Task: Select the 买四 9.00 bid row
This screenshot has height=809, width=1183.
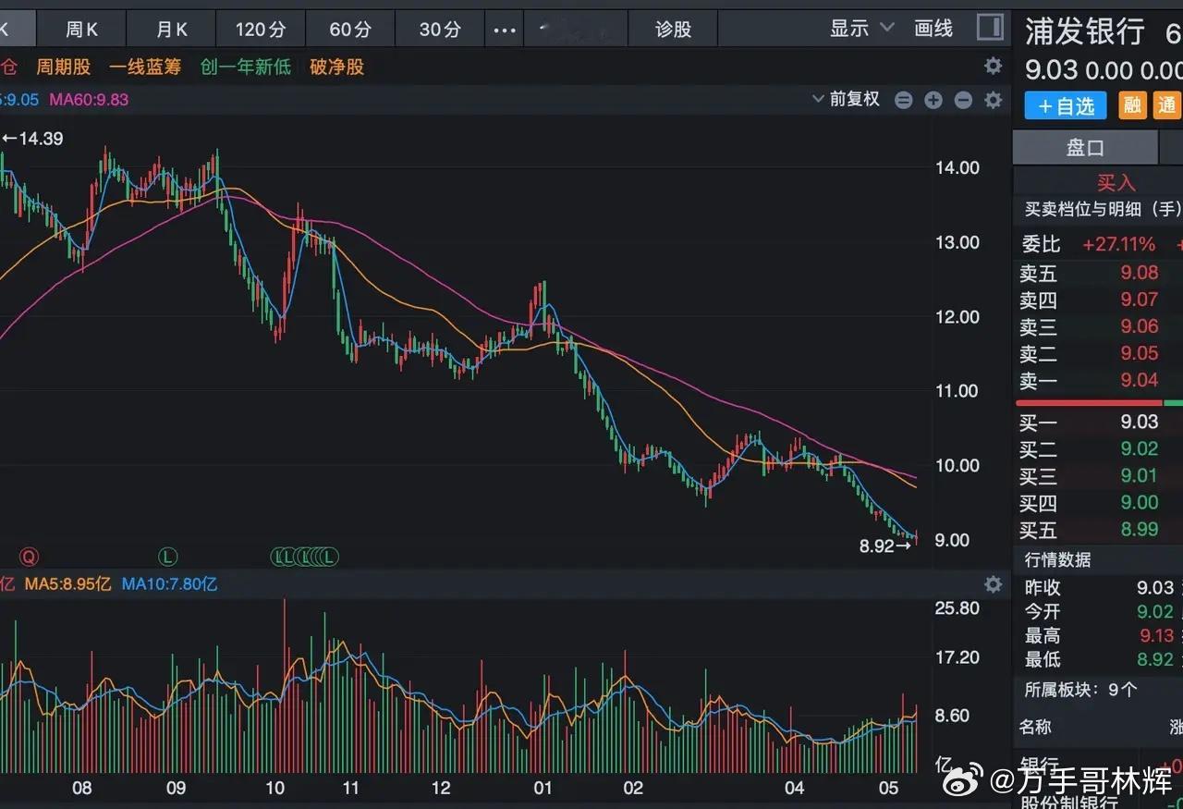Action: pos(1098,503)
